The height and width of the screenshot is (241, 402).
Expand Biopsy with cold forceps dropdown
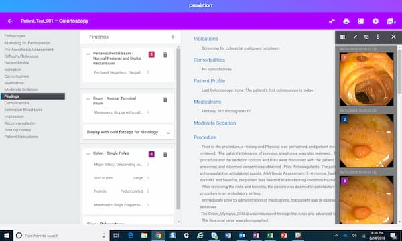pos(168,133)
